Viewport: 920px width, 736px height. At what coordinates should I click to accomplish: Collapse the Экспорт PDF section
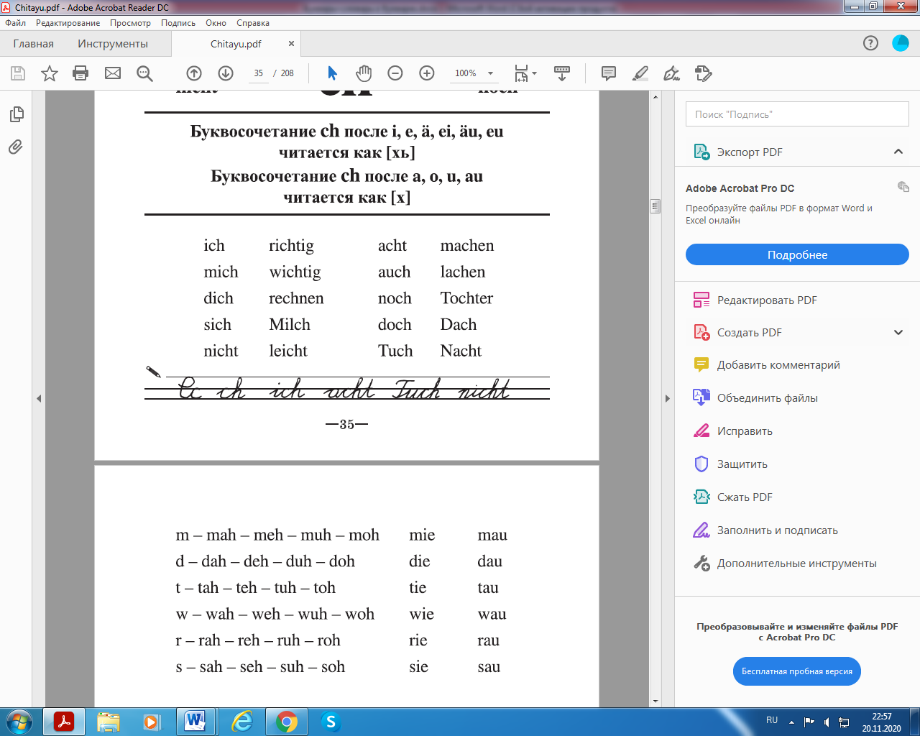[898, 152]
